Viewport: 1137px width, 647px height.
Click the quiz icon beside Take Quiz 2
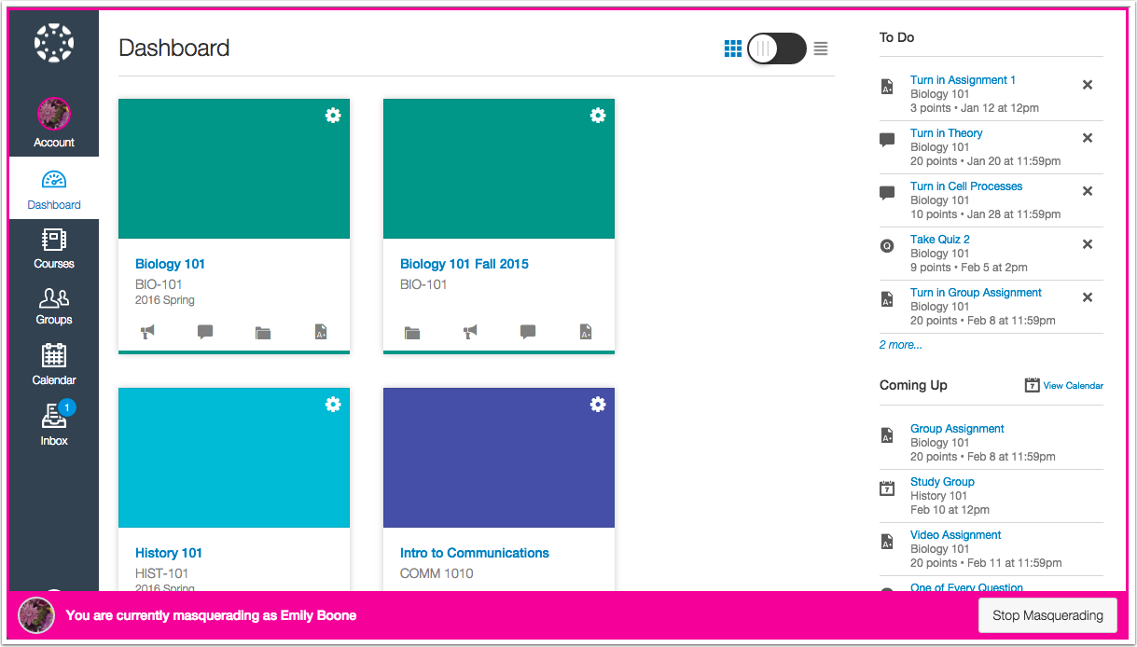click(x=887, y=246)
